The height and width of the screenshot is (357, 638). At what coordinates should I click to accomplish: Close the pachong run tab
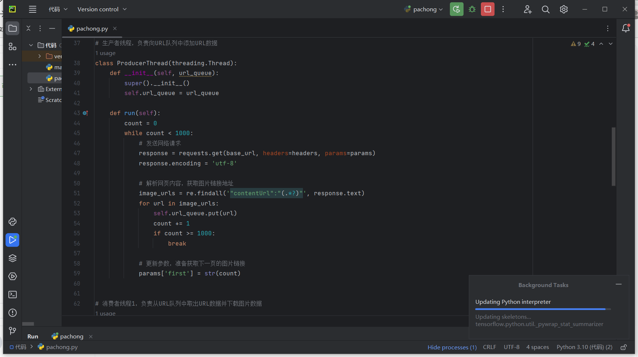click(91, 337)
